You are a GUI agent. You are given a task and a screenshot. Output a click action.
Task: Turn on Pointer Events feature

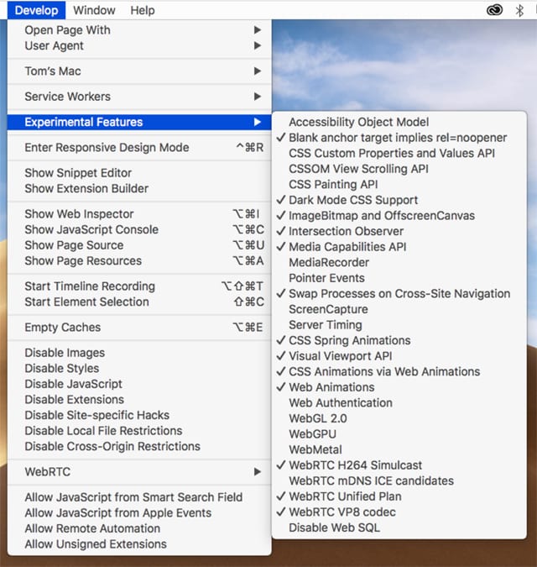pyautogui.click(x=326, y=278)
